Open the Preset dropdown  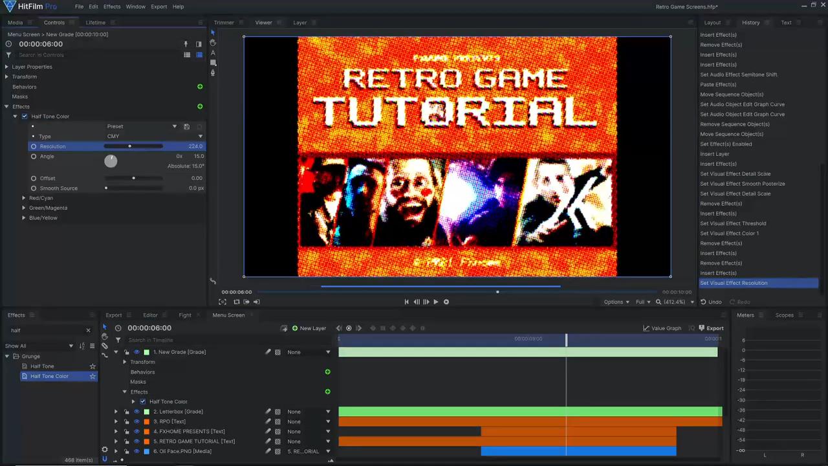point(142,126)
